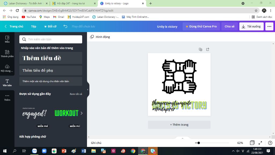This screenshot has height=155, width=275.
Task: Open the Mẫu templates panel
Action: tap(7, 39)
